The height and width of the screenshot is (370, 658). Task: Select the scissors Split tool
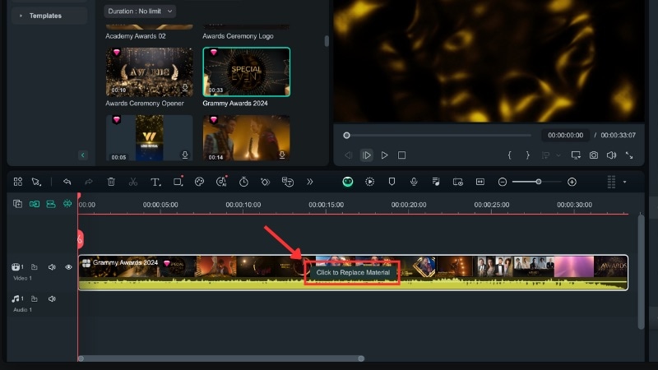point(133,182)
